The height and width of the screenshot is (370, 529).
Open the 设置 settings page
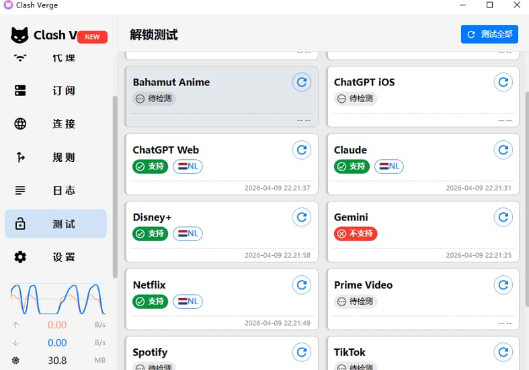click(x=56, y=257)
